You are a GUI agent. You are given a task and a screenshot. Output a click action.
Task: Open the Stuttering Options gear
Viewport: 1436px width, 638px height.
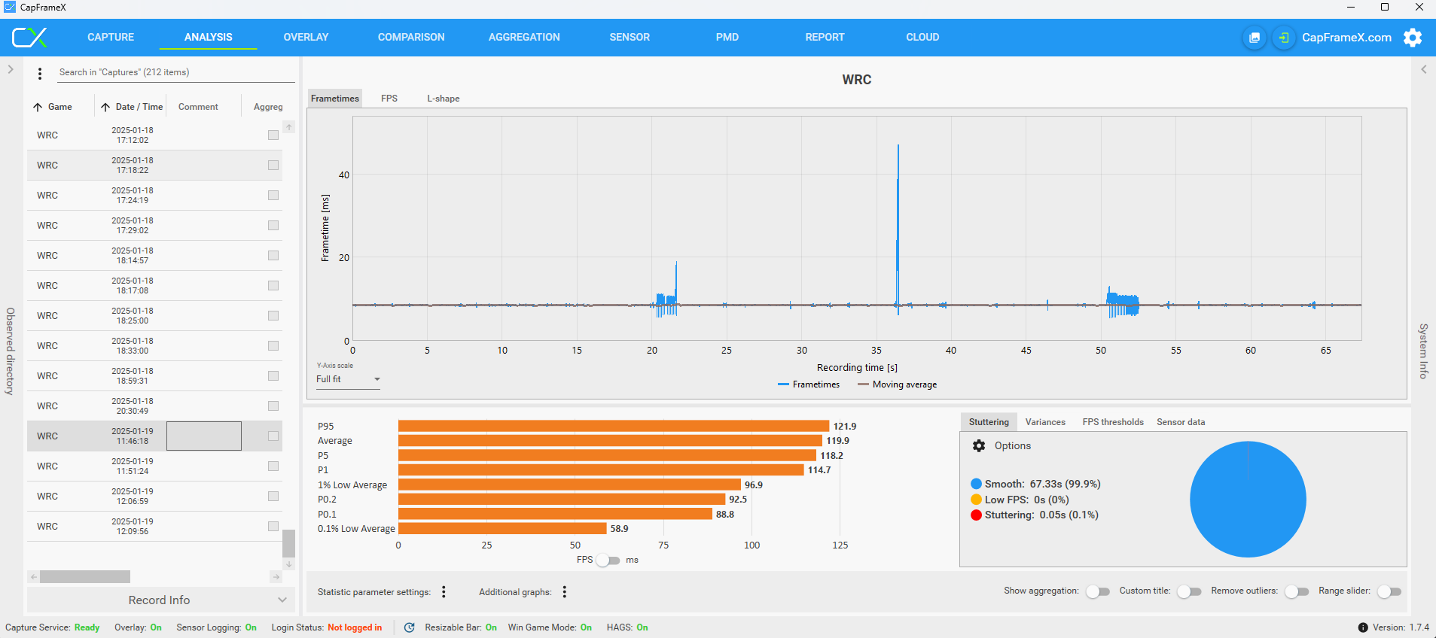coord(979,446)
